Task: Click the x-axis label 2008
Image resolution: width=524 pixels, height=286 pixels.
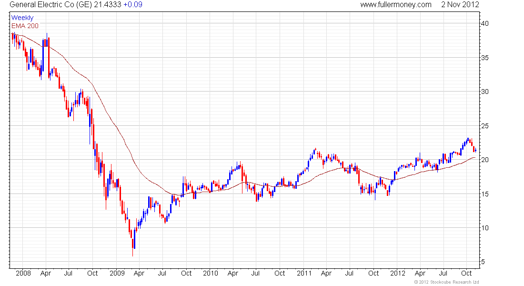Action: tap(23, 273)
